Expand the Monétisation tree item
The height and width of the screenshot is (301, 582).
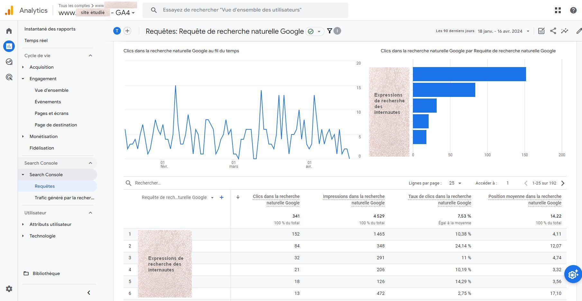click(x=23, y=136)
